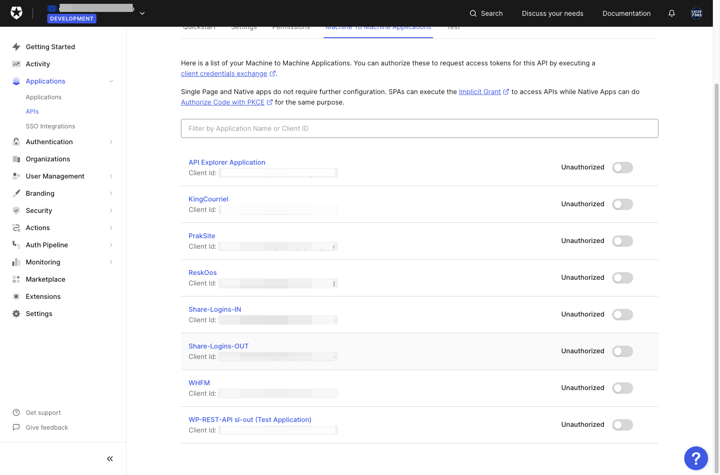Image resolution: width=720 pixels, height=475 pixels.
Task: Open the Documentation top menu item
Action: pos(626,13)
